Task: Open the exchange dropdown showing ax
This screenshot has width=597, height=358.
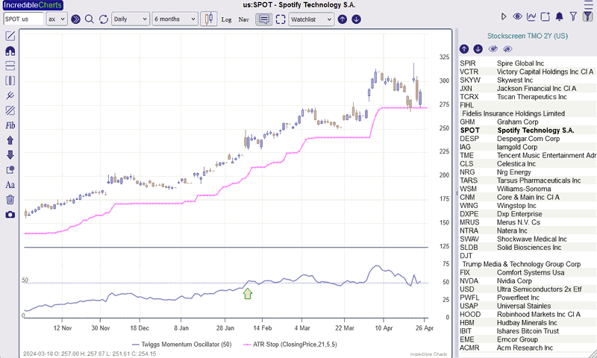Action: click(57, 19)
